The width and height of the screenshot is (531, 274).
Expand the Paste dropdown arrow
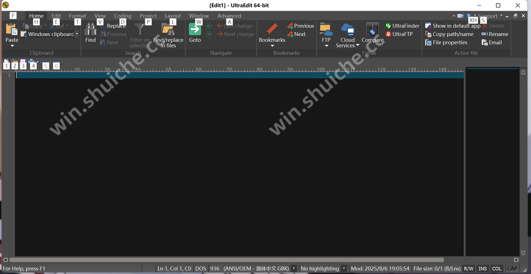pyautogui.click(x=12, y=45)
